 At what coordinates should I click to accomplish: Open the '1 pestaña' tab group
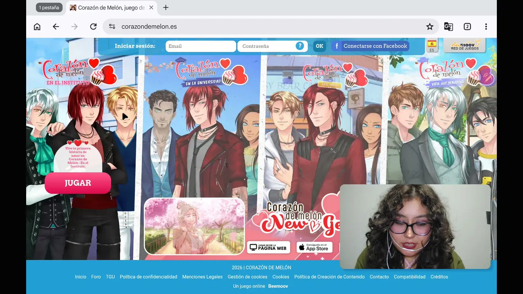(x=49, y=8)
